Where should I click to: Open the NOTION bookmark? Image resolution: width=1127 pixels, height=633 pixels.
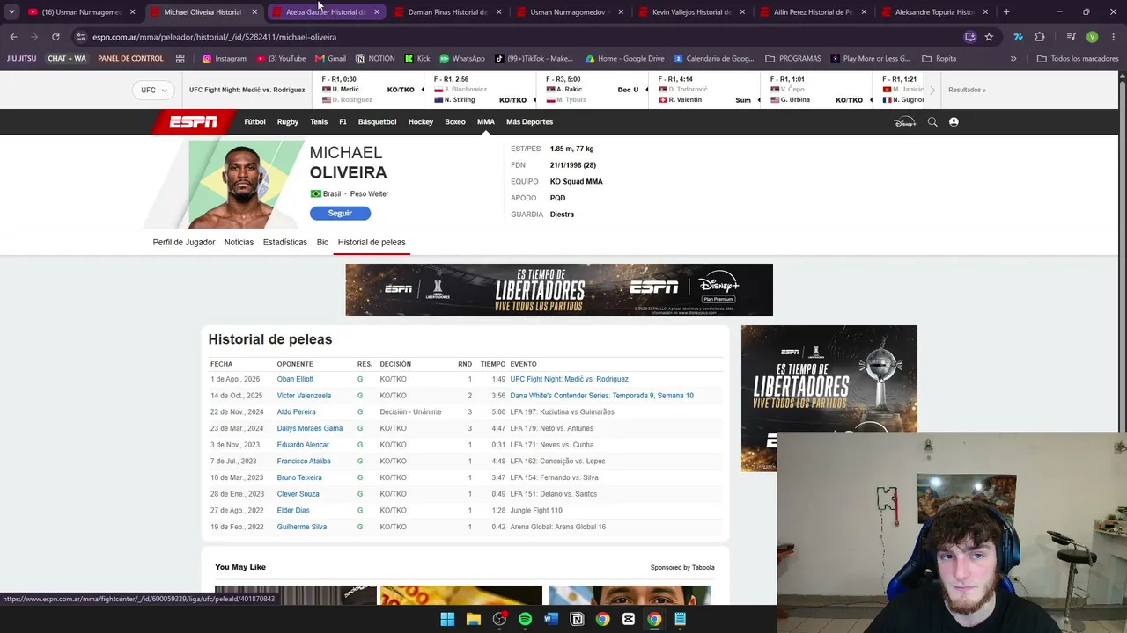click(x=375, y=59)
